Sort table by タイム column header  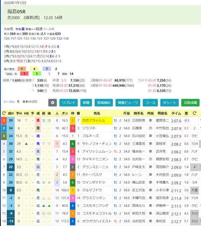click(x=176, y=114)
